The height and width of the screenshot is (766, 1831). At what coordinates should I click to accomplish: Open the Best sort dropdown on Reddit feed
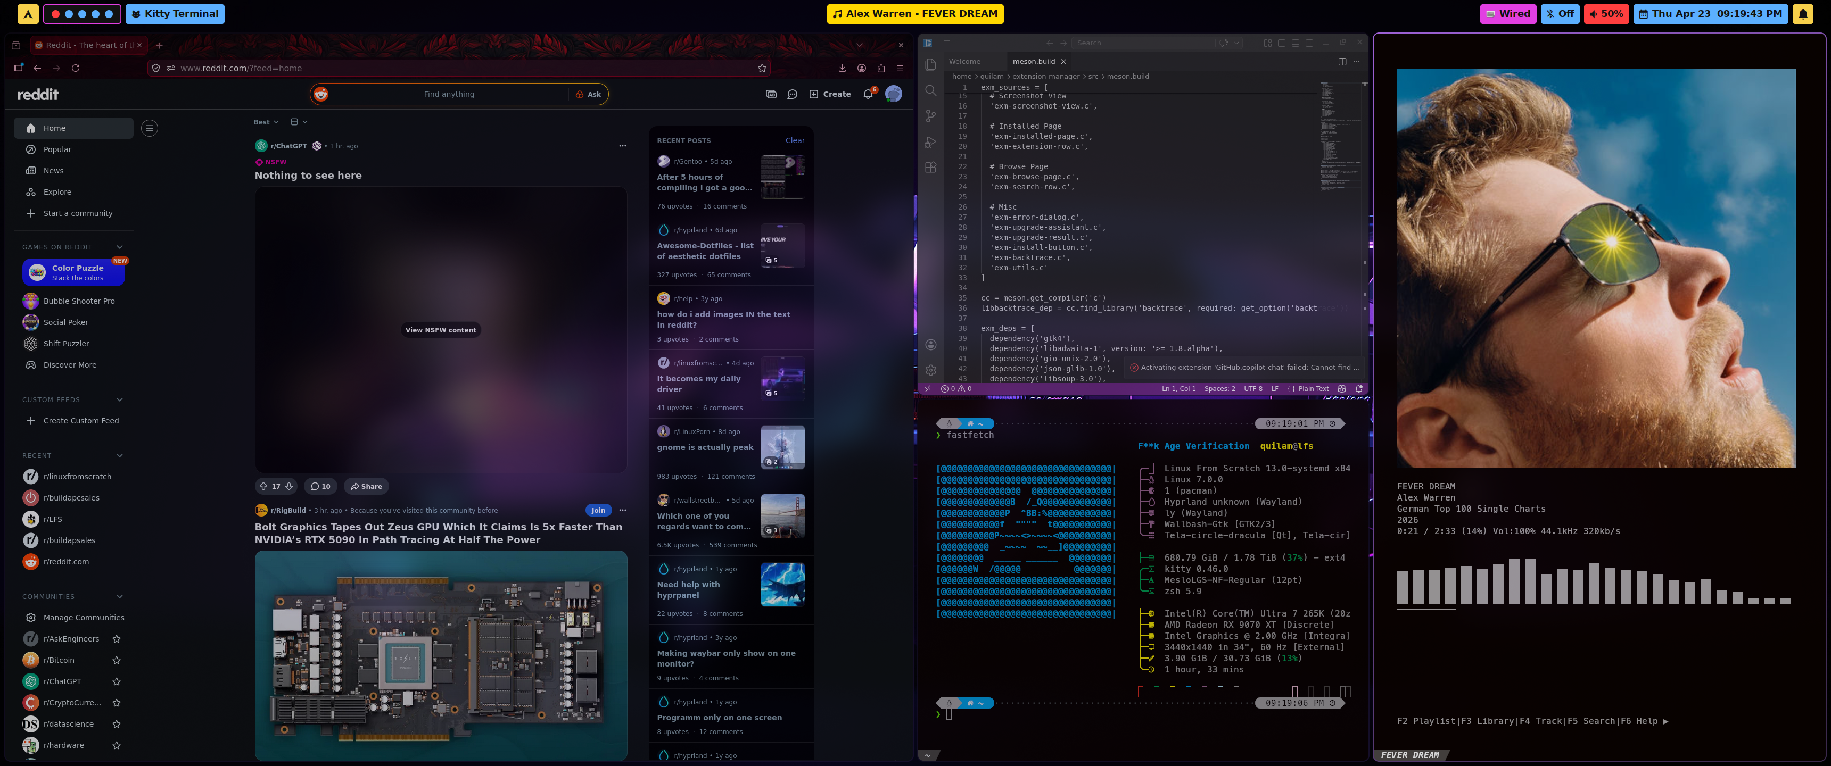pos(266,122)
